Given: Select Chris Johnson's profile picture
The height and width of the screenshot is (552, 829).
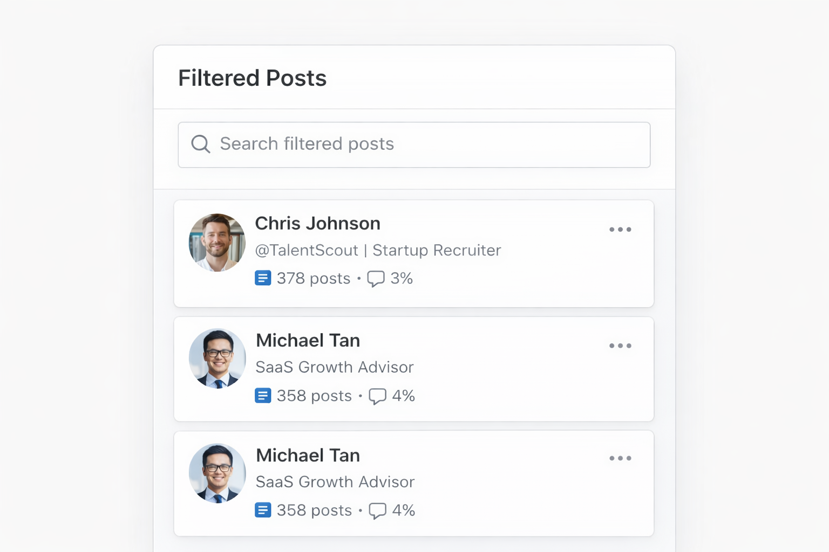Looking at the screenshot, I should pyautogui.click(x=216, y=242).
